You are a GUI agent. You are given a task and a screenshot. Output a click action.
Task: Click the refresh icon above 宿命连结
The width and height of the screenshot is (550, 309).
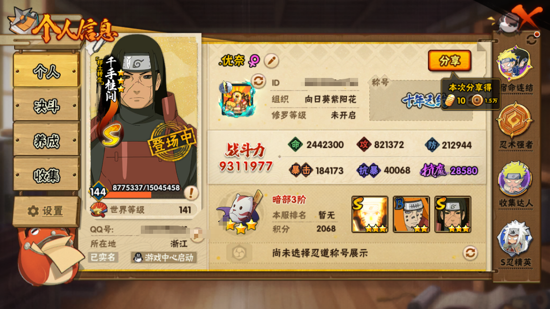pos(532,39)
